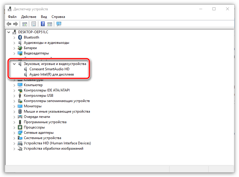The width and height of the screenshot is (239, 177).
Task: Click the Bluetooth device icon
Action: 19,37
